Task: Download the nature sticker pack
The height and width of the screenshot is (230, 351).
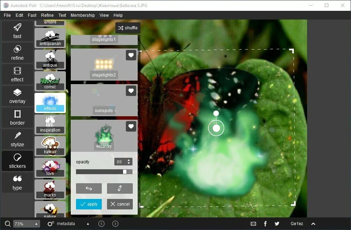Action: point(50,209)
